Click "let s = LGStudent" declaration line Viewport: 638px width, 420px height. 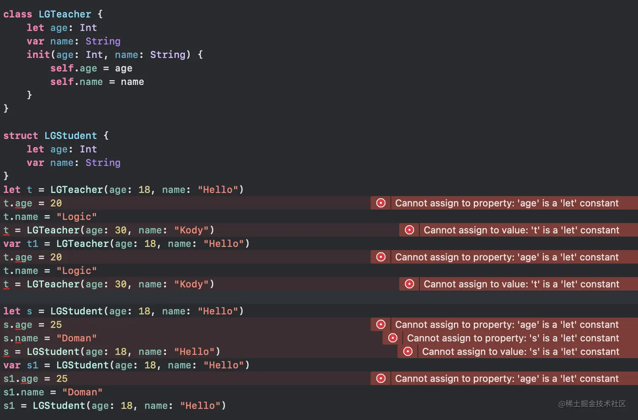tap(123, 311)
